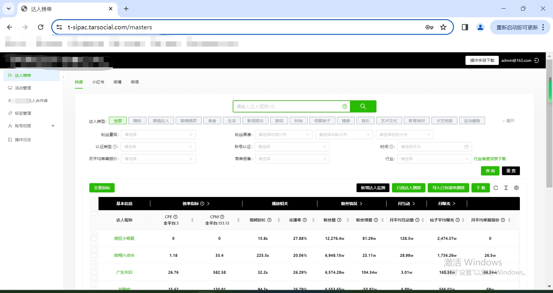Image resolution: width=553 pixels, height=293 pixels.
Task: Open the 商单报备 dropdown
Action: pos(292,159)
